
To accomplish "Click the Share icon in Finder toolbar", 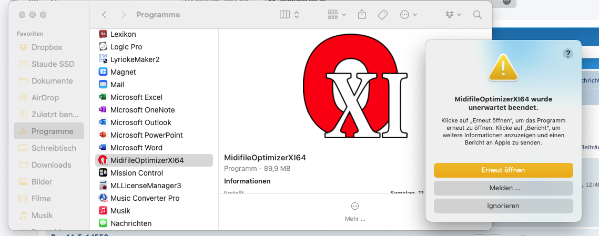I will 362,15.
